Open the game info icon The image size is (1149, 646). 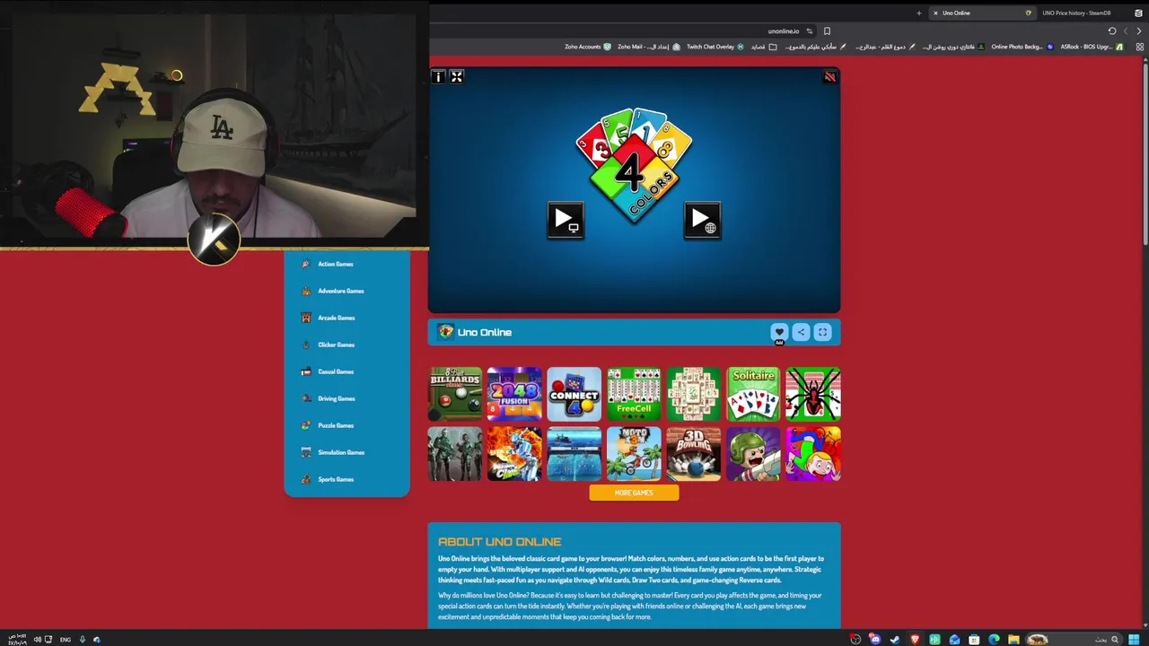[438, 77]
